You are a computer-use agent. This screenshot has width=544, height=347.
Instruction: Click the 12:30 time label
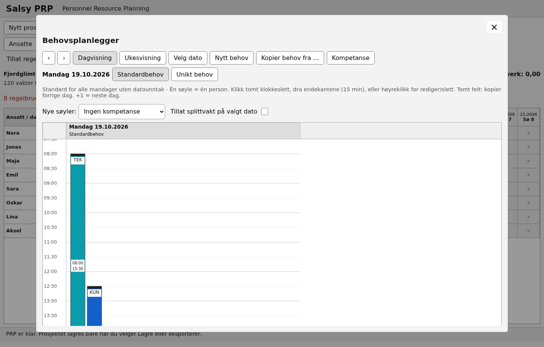click(x=50, y=286)
